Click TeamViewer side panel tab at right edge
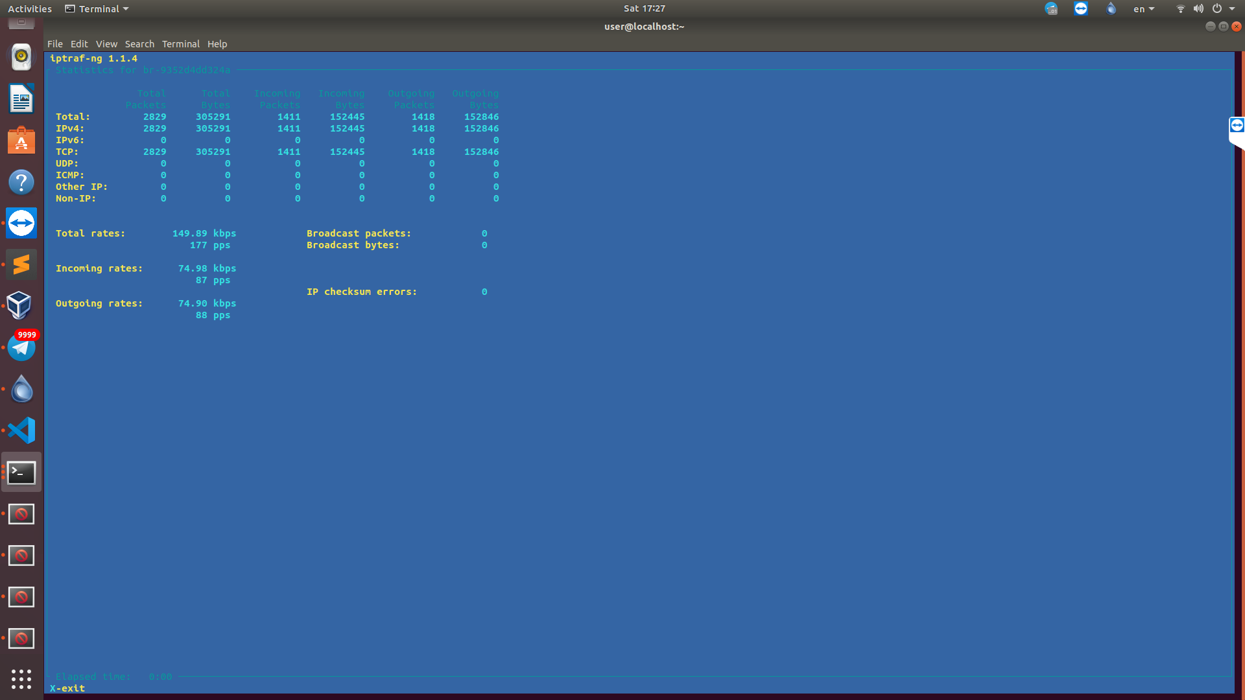1245x700 pixels. click(x=1237, y=126)
